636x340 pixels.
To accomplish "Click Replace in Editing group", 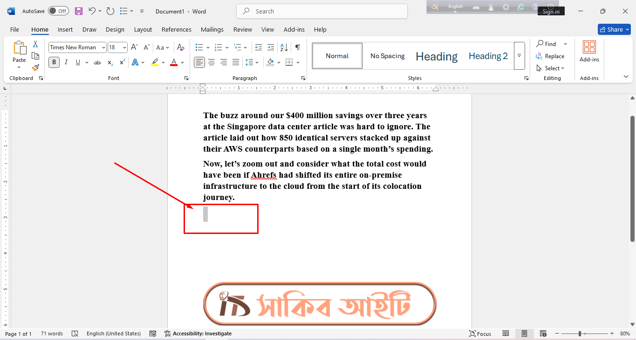I will pyautogui.click(x=550, y=56).
